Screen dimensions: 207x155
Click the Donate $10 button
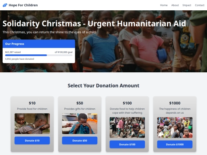click(32, 140)
